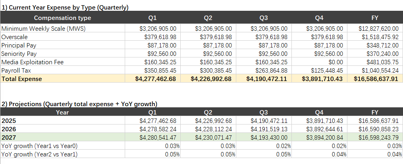Image resolution: width=403 pixels, height=164 pixels.
Task: Select Total Expense FY cell $16,586,637.91
Action: pyautogui.click(x=375, y=79)
